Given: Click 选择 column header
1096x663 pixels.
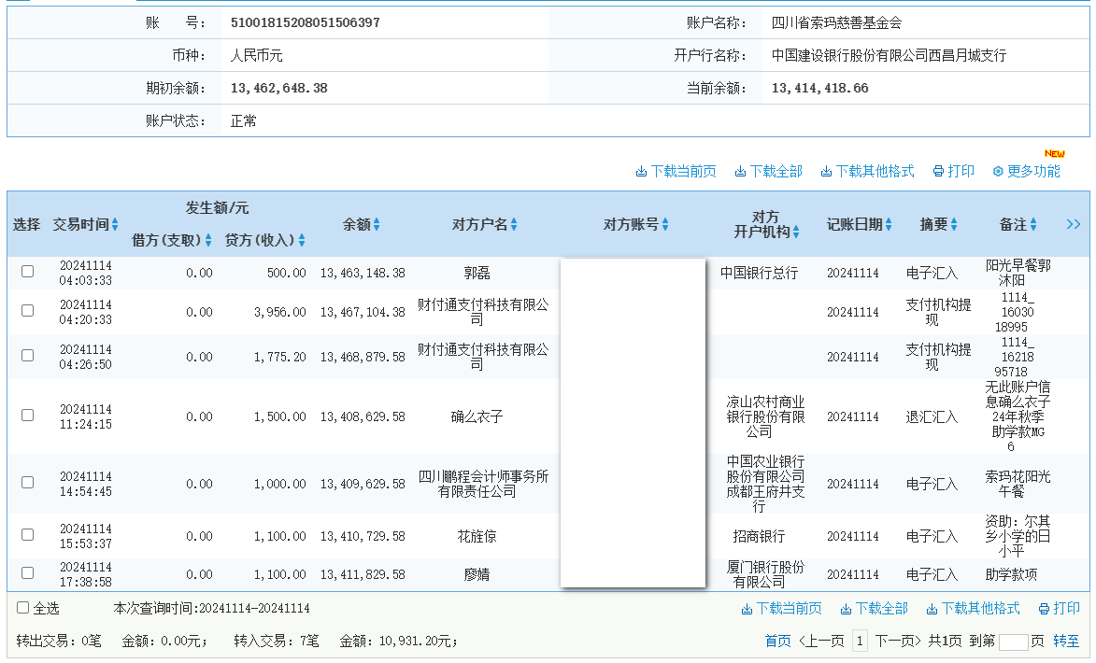Looking at the screenshot, I should click(26, 224).
